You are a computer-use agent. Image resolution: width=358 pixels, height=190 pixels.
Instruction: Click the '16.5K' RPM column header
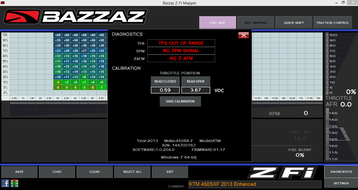coord(292,98)
